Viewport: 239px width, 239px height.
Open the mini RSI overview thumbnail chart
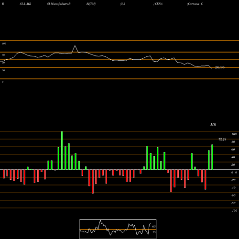point(118,229)
